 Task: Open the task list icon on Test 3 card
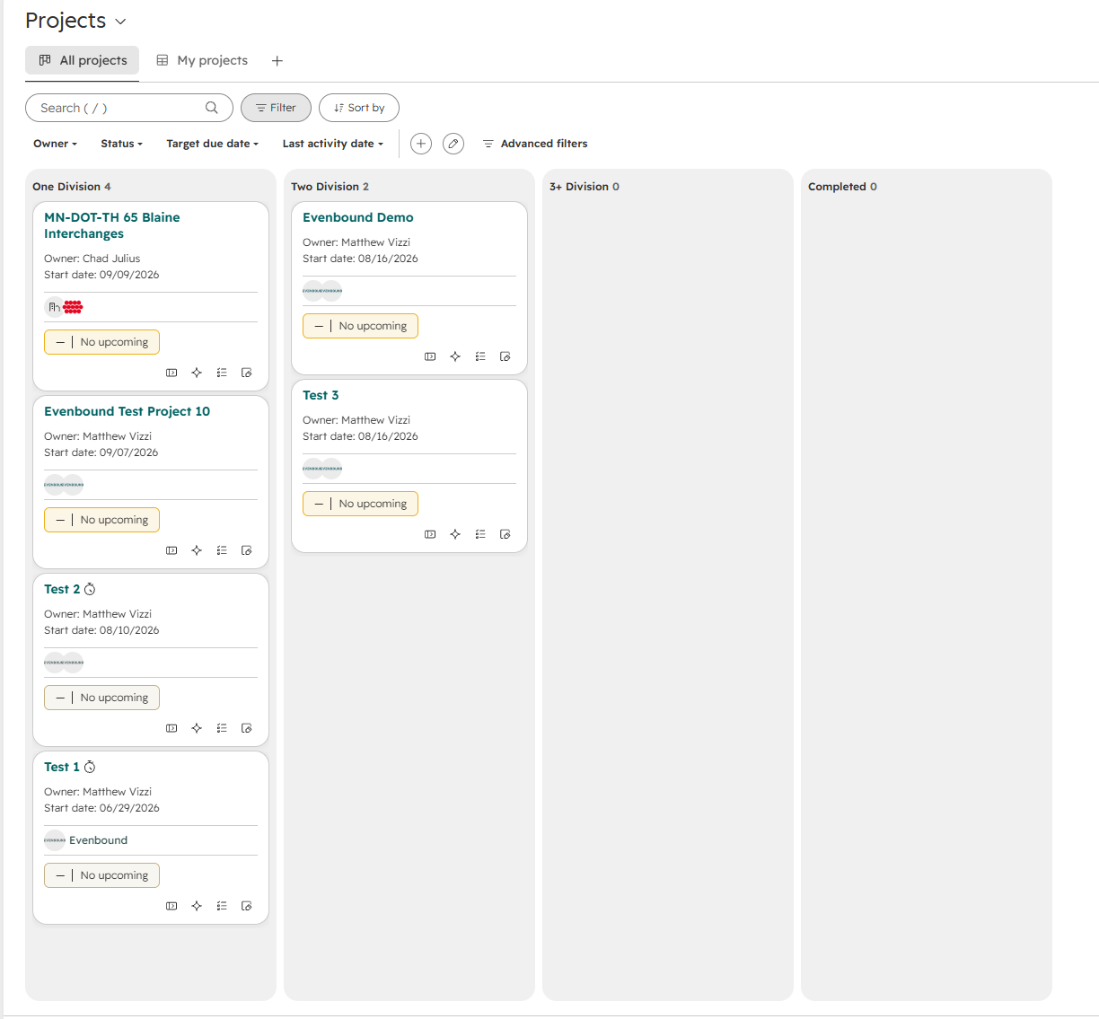[x=480, y=534]
